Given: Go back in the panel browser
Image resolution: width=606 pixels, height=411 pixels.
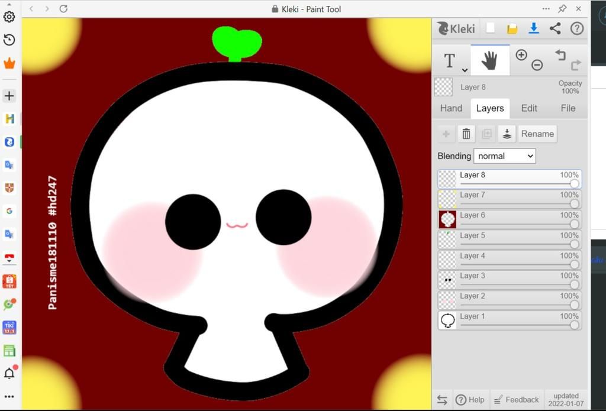Looking at the screenshot, I should pyautogui.click(x=32, y=8).
